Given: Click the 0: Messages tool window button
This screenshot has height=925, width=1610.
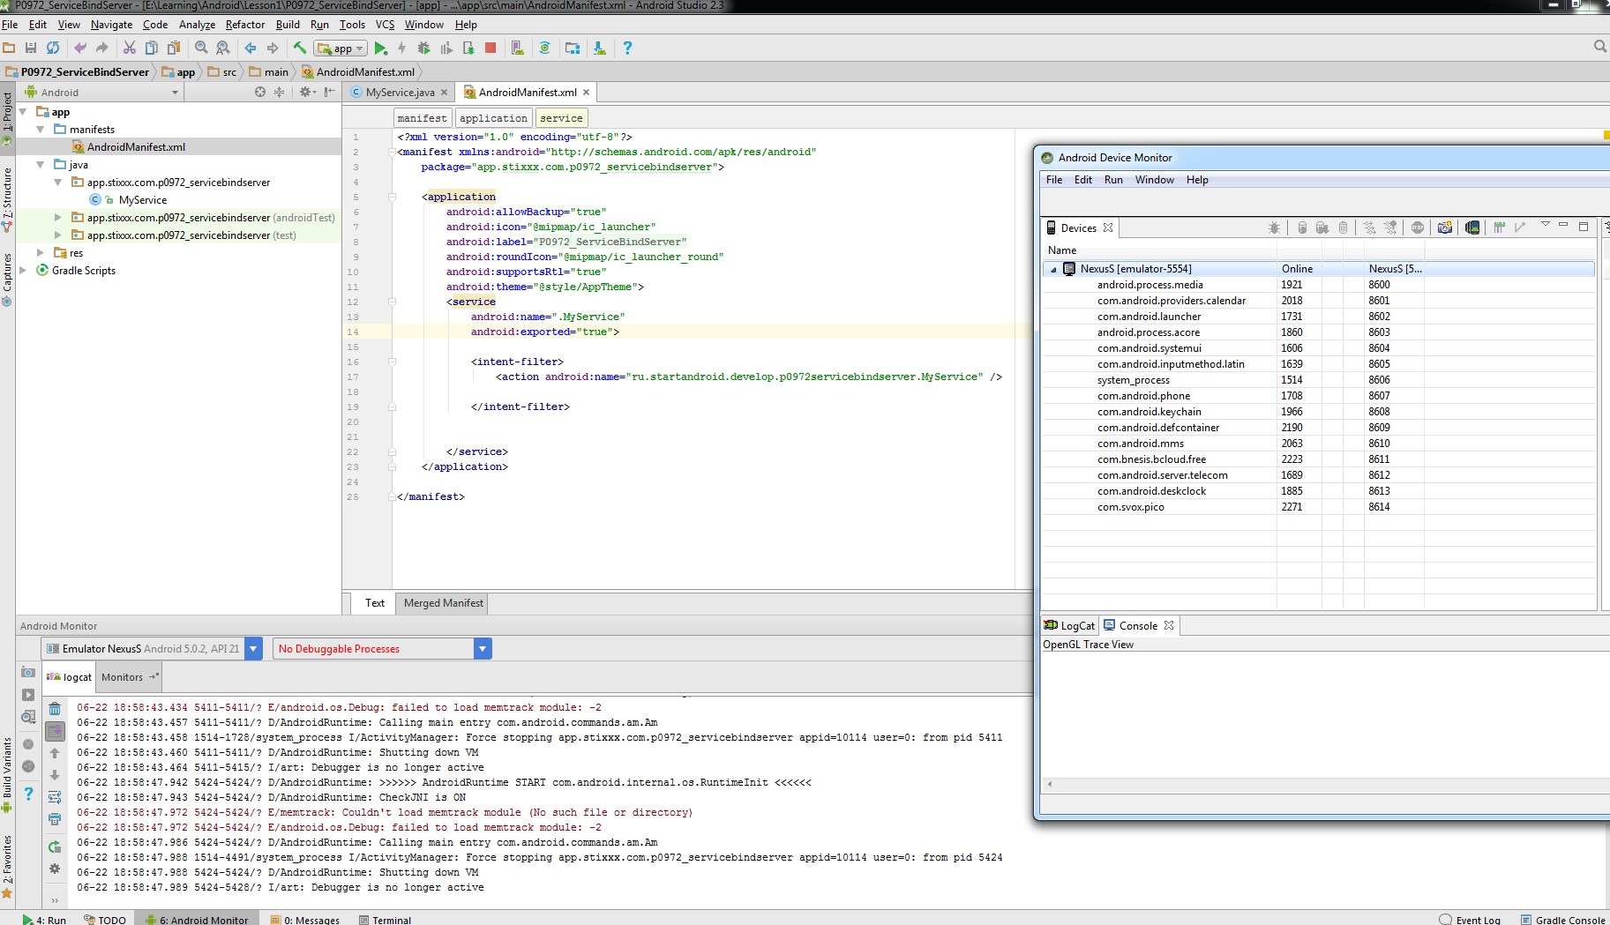Looking at the screenshot, I should point(305,919).
